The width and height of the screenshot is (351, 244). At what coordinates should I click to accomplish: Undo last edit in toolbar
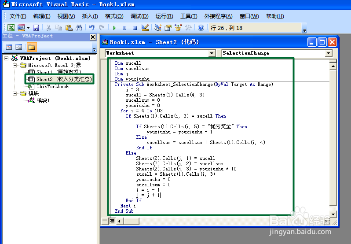[x=91, y=28]
